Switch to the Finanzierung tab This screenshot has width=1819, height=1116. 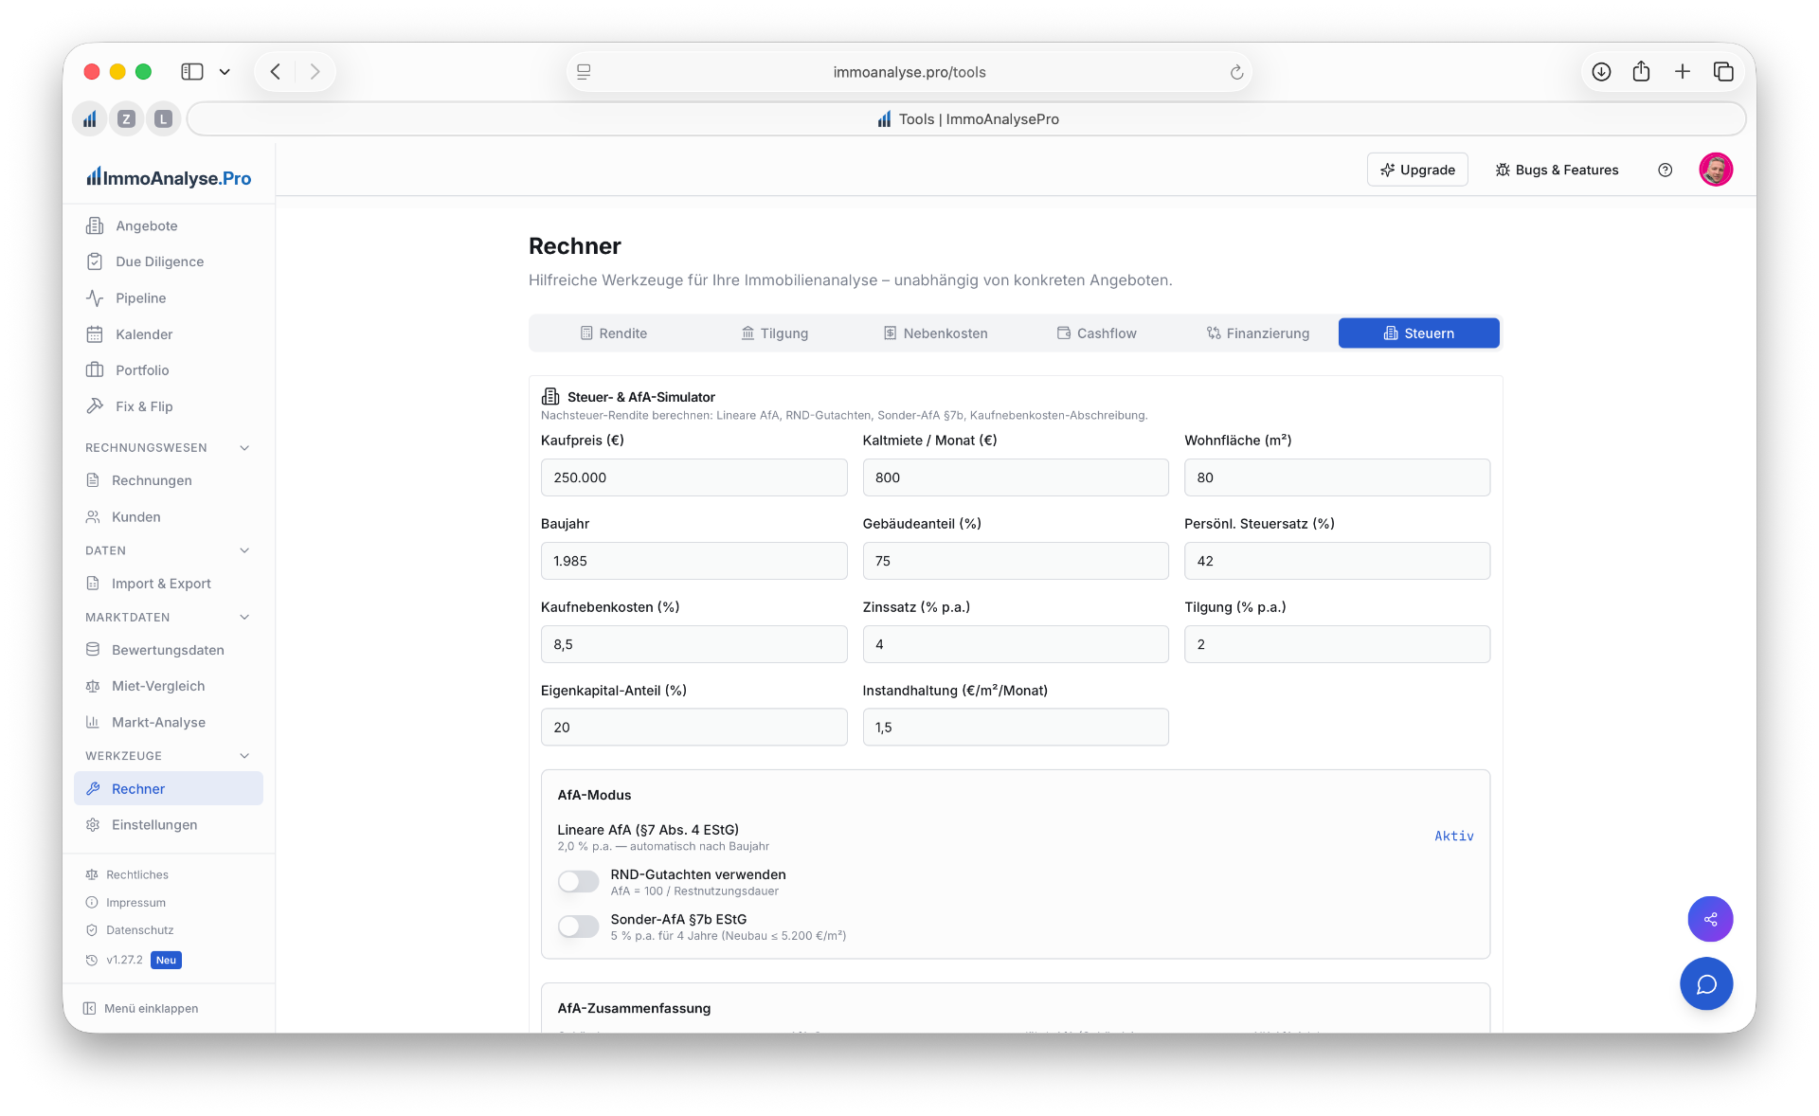click(x=1257, y=333)
